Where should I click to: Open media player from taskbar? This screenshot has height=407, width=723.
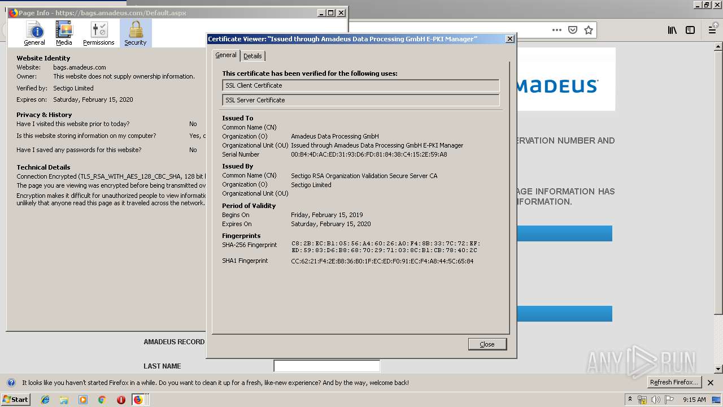pos(83,400)
